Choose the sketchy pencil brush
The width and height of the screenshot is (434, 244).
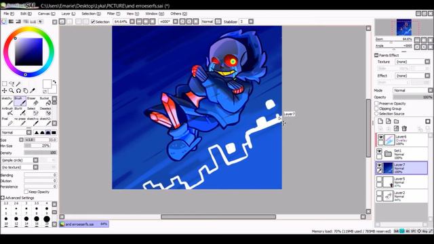[7, 101]
